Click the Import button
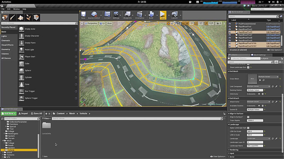Image resolution: width=284 pixels, height=159 pixels. point(23,113)
